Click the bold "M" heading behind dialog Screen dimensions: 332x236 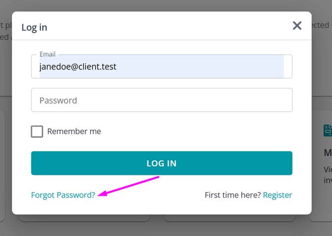[x=328, y=153]
